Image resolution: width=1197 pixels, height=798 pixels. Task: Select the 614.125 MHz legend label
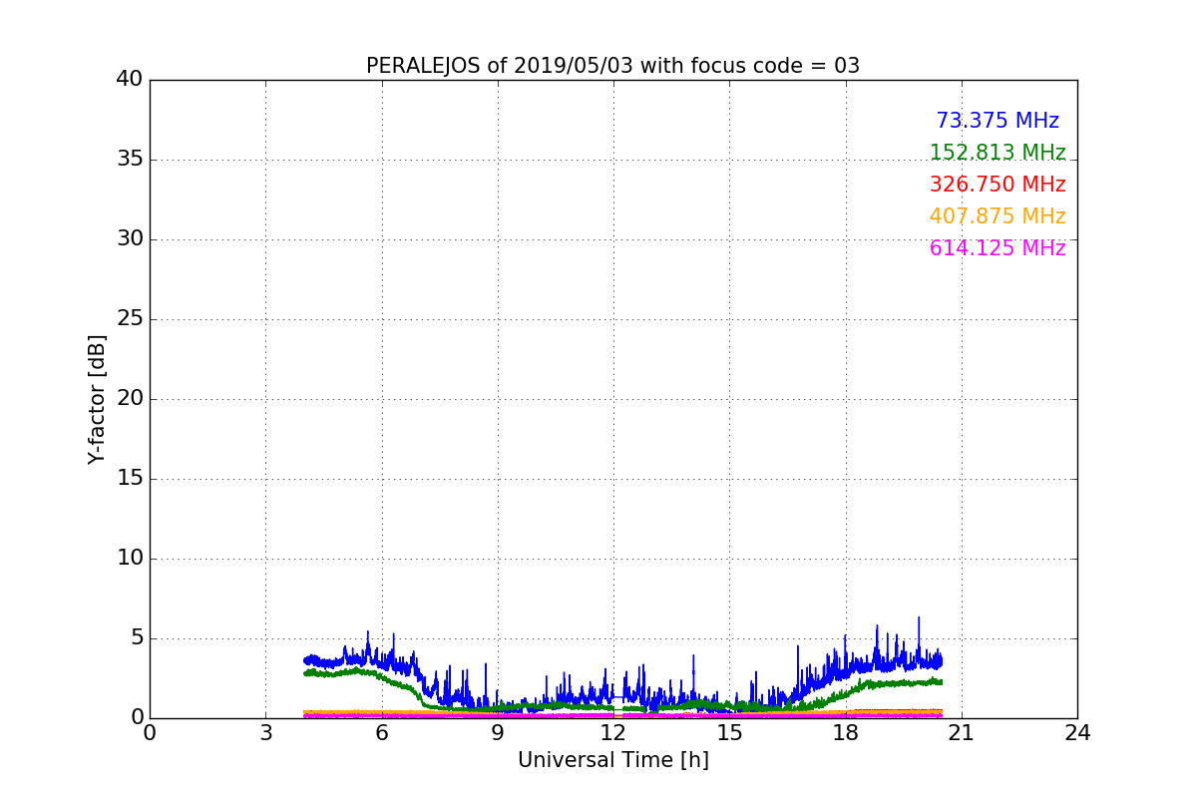(997, 248)
